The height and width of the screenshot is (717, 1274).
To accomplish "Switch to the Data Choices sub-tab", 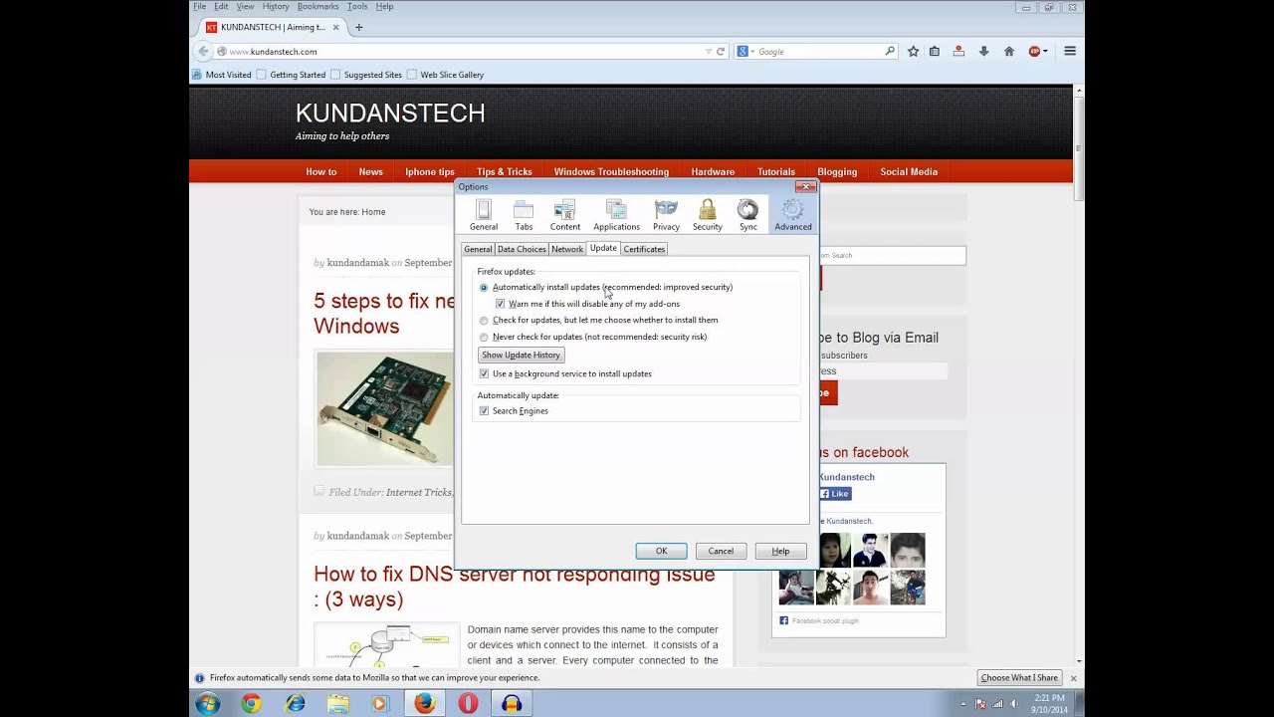I will tap(522, 249).
